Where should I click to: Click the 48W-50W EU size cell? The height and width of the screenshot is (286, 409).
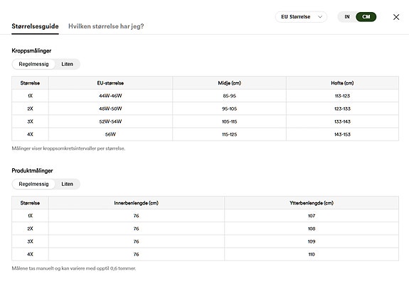coord(110,109)
